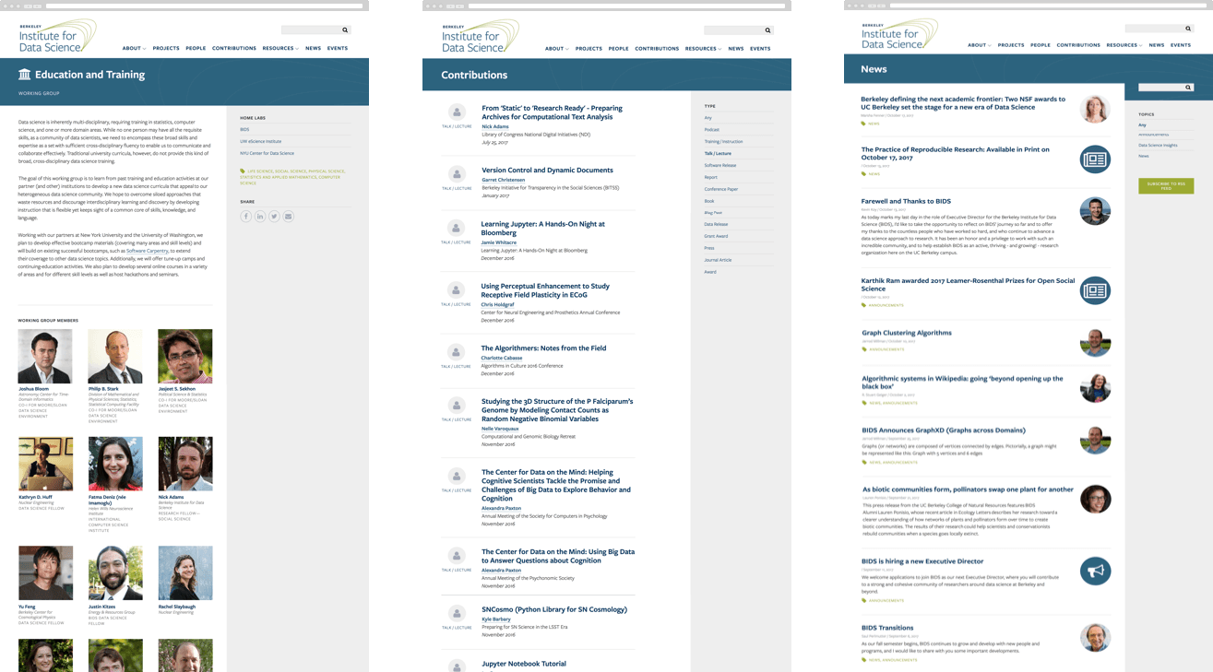Open Events menu in News window
The height and width of the screenshot is (672, 1213).
coord(1181,45)
